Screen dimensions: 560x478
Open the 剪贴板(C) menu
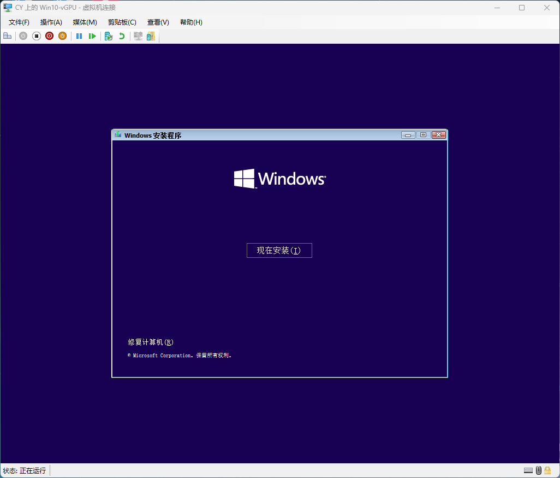pyautogui.click(x=122, y=22)
